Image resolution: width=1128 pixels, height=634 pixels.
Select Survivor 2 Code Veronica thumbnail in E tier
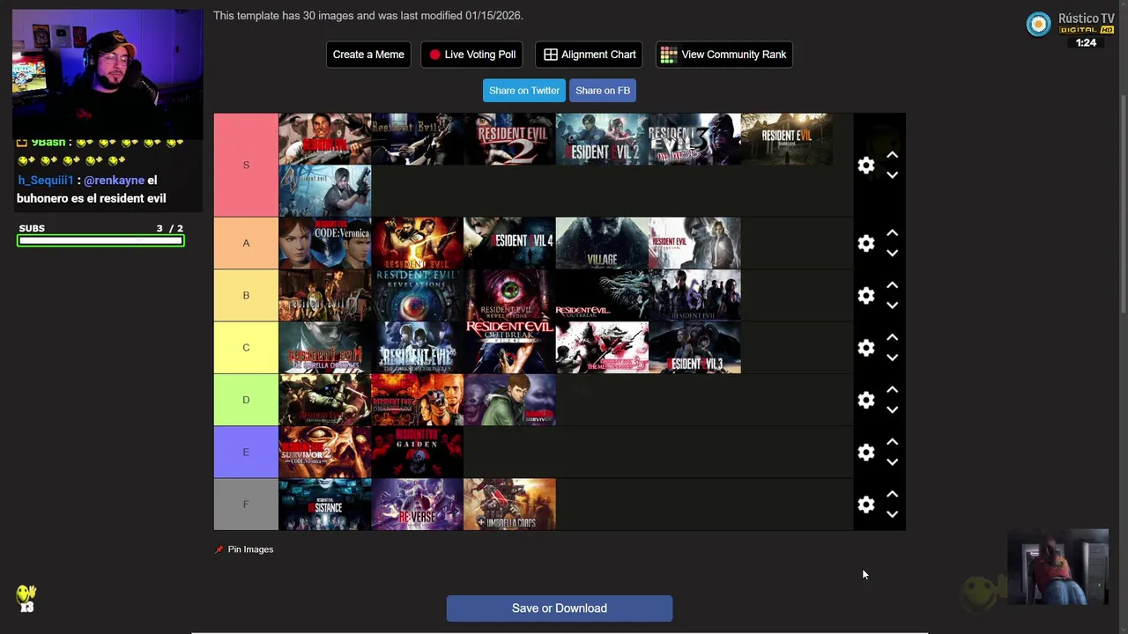click(325, 452)
